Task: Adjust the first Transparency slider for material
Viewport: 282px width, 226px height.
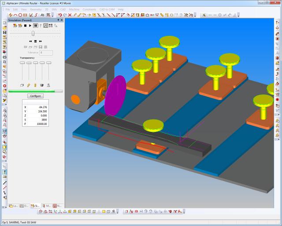Action: pos(22,63)
